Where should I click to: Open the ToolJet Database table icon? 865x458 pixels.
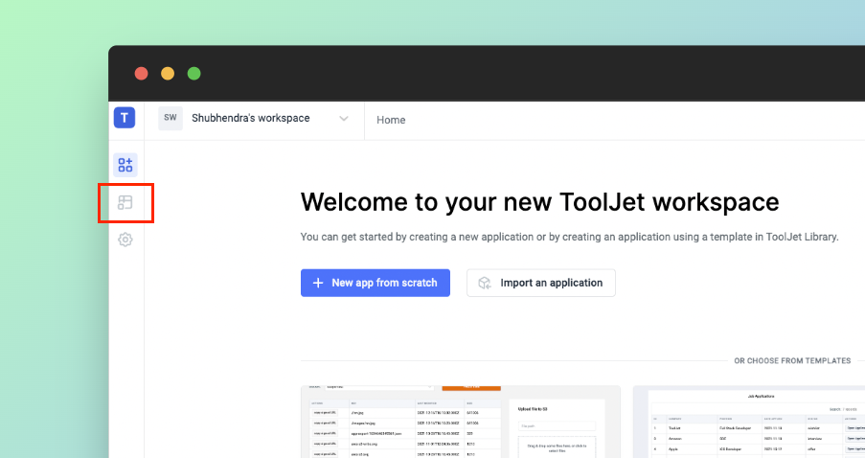click(x=125, y=202)
